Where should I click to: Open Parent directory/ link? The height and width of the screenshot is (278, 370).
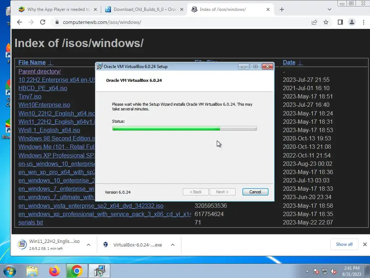(x=40, y=71)
